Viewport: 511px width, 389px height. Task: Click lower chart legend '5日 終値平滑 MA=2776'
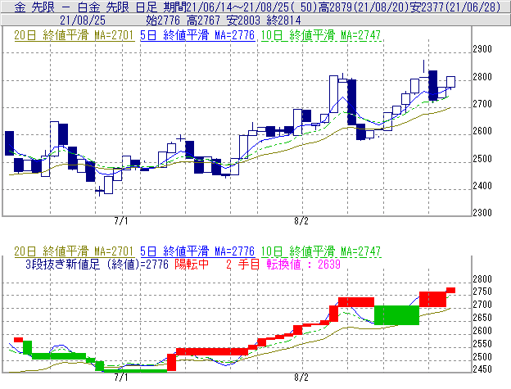pyautogui.click(x=197, y=251)
